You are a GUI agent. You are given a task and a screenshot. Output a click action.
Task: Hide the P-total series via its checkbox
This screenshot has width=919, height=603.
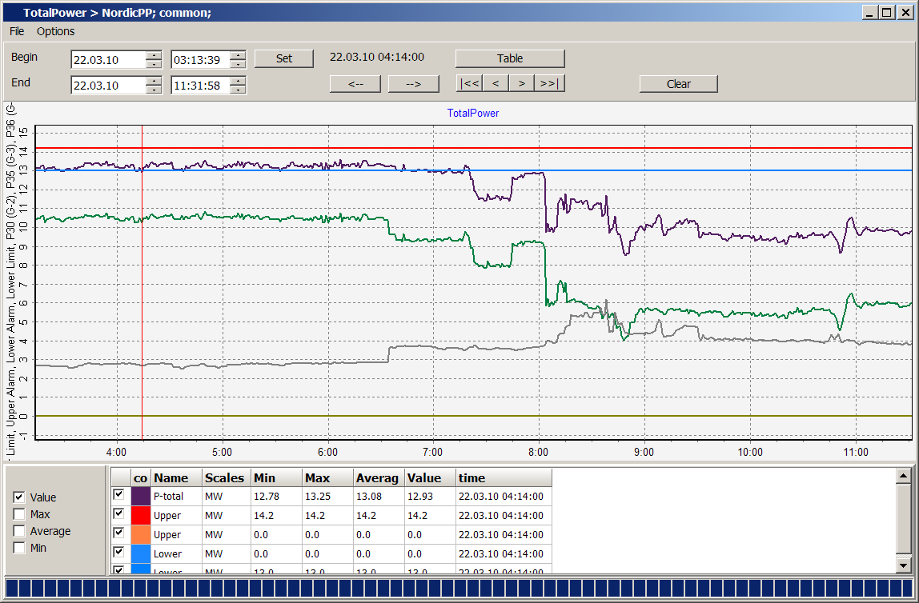click(x=118, y=495)
